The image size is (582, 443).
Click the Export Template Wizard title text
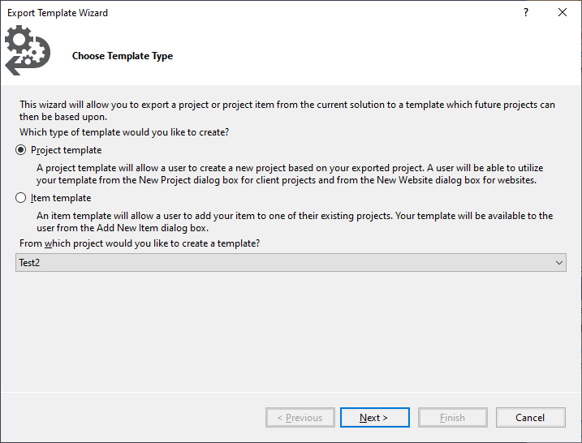click(58, 13)
